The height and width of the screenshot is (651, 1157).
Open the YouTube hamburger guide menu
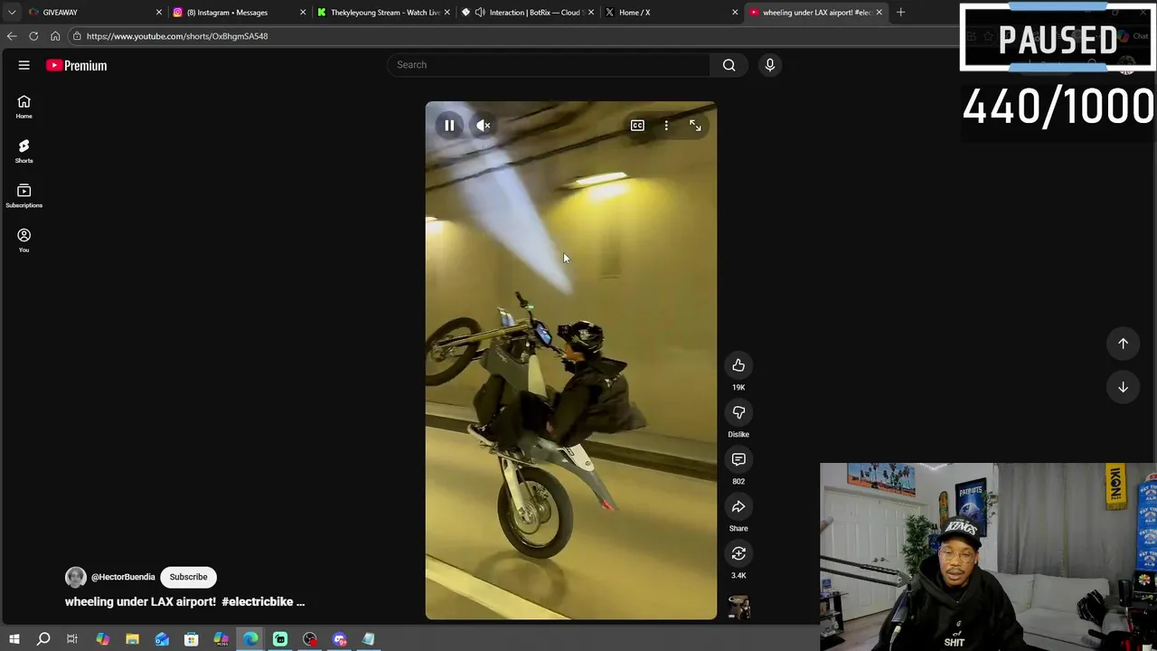24,65
